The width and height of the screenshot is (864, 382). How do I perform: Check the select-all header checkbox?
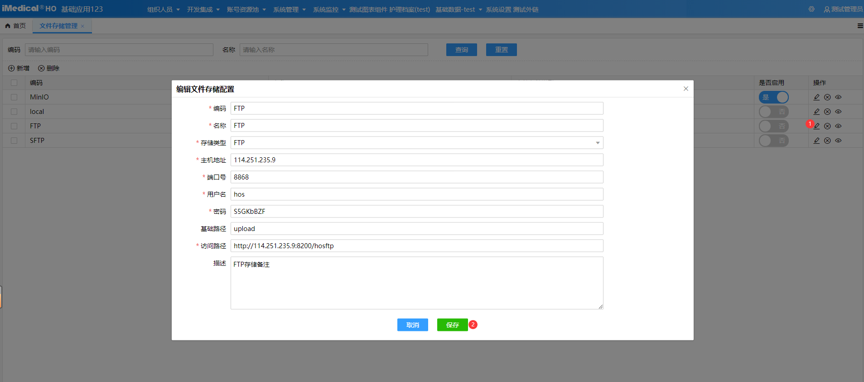14,83
